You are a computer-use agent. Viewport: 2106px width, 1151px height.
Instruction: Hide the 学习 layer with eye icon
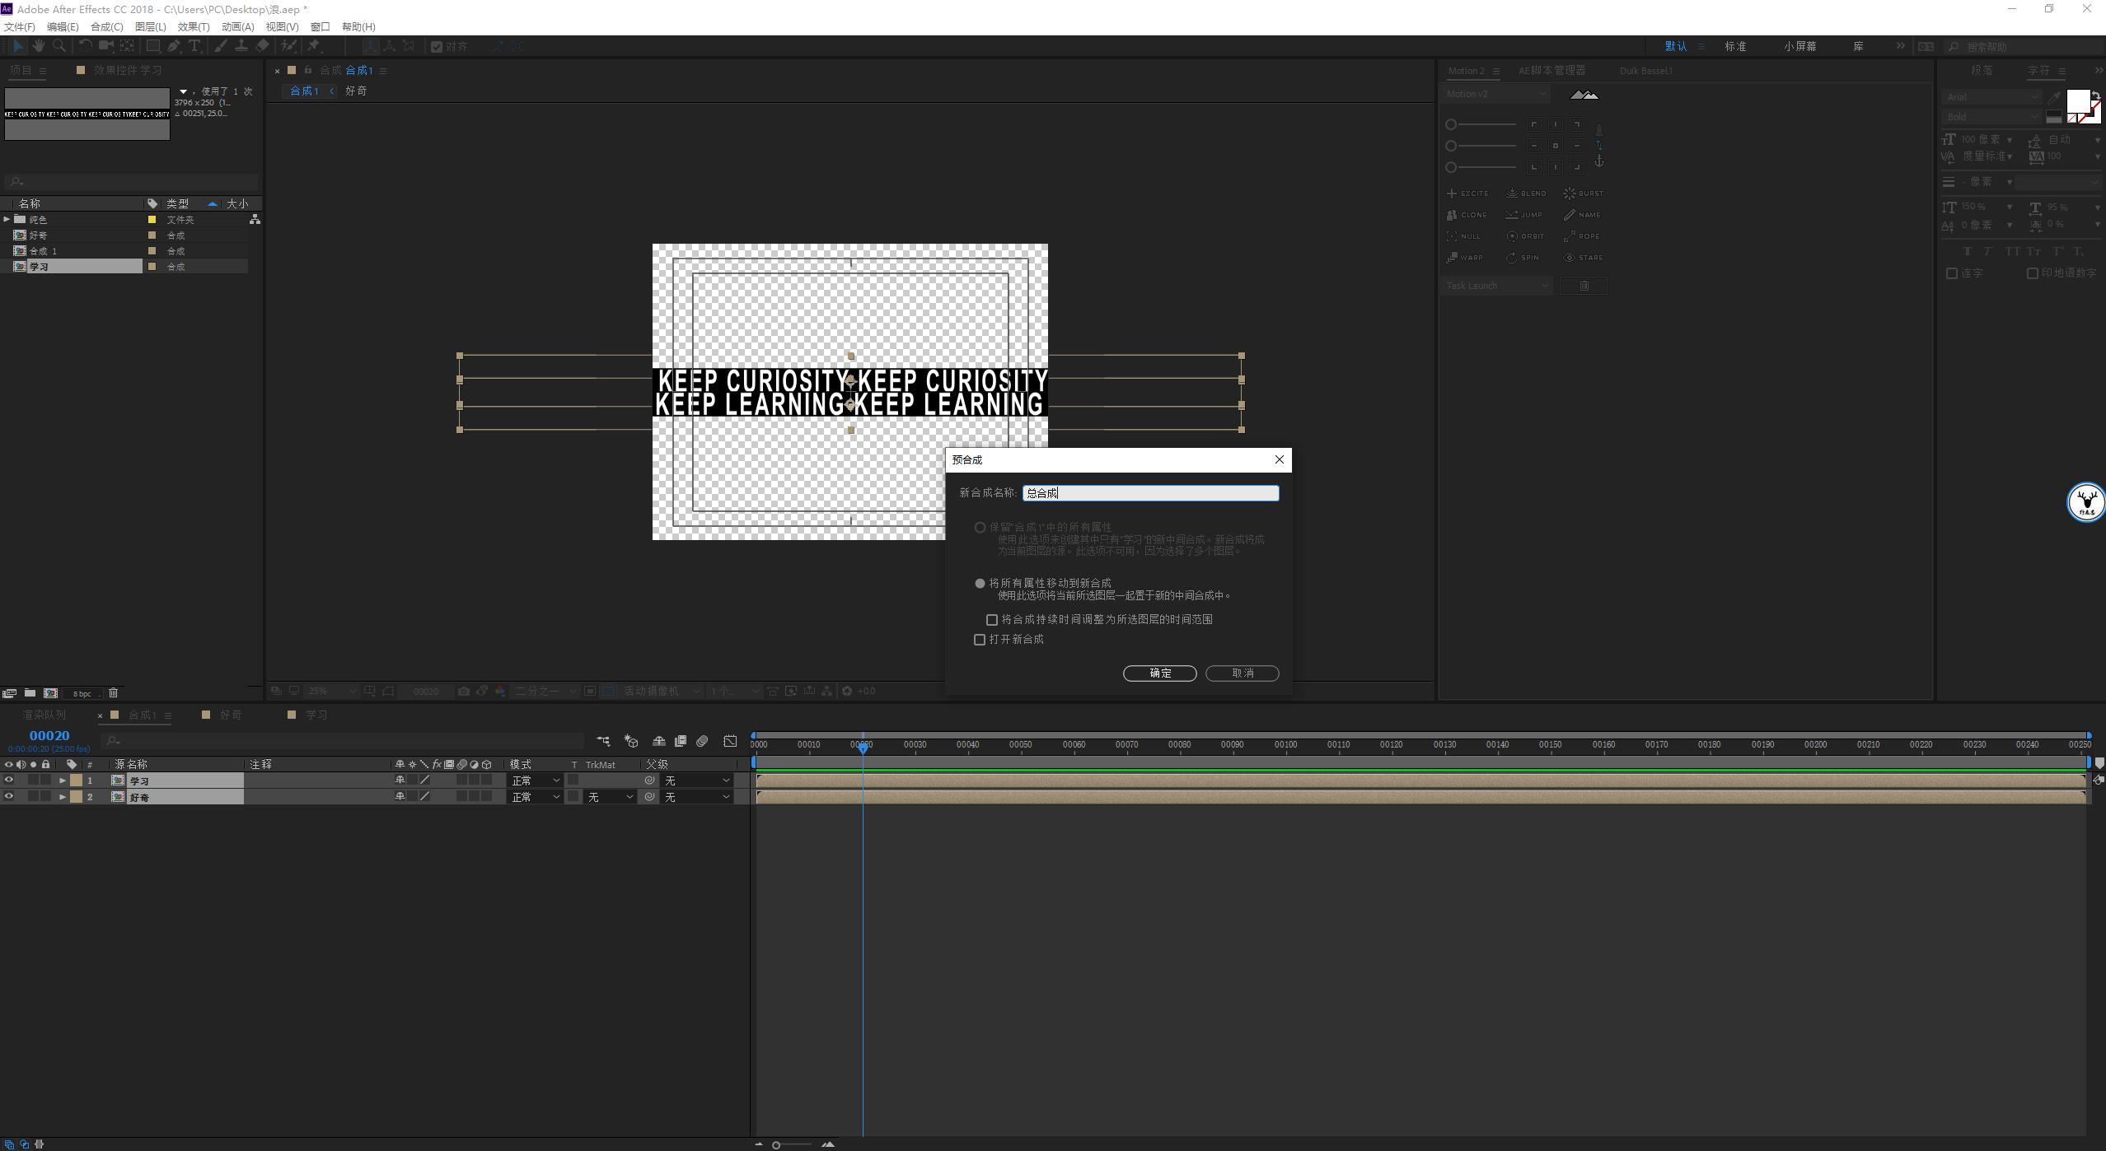pos(9,781)
